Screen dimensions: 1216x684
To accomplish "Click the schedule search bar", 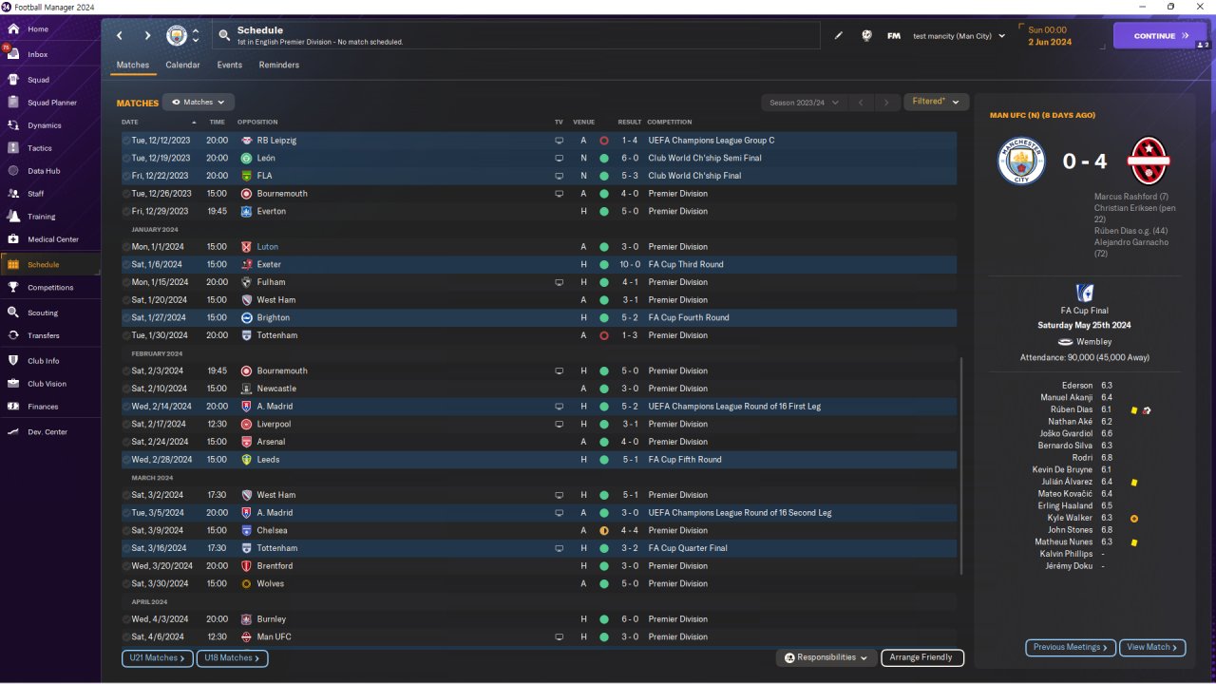I will coord(516,36).
